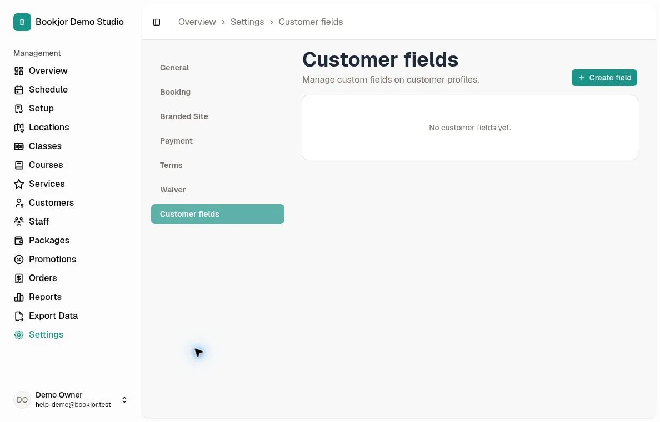Open the Booking settings tab
Screen dimensions: 660x422
pos(218,93)
